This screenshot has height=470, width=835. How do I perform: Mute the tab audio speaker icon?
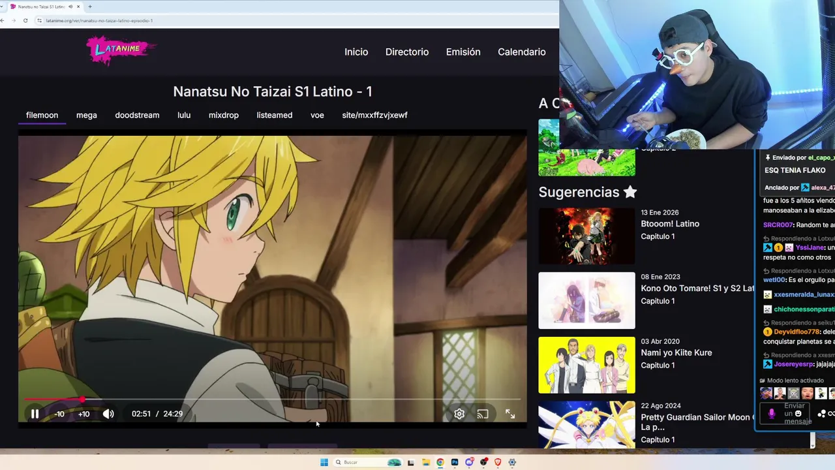pos(70,7)
